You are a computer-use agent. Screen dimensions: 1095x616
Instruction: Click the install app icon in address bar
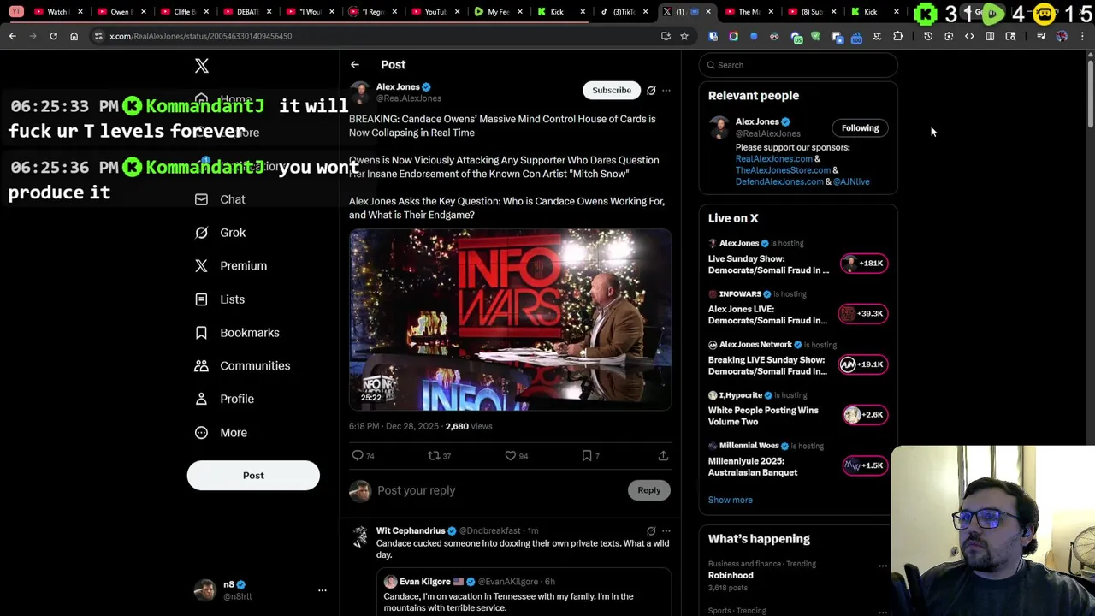(666, 36)
